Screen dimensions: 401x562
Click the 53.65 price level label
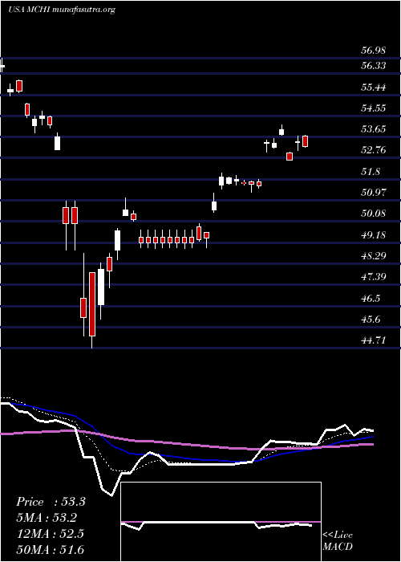point(373,128)
